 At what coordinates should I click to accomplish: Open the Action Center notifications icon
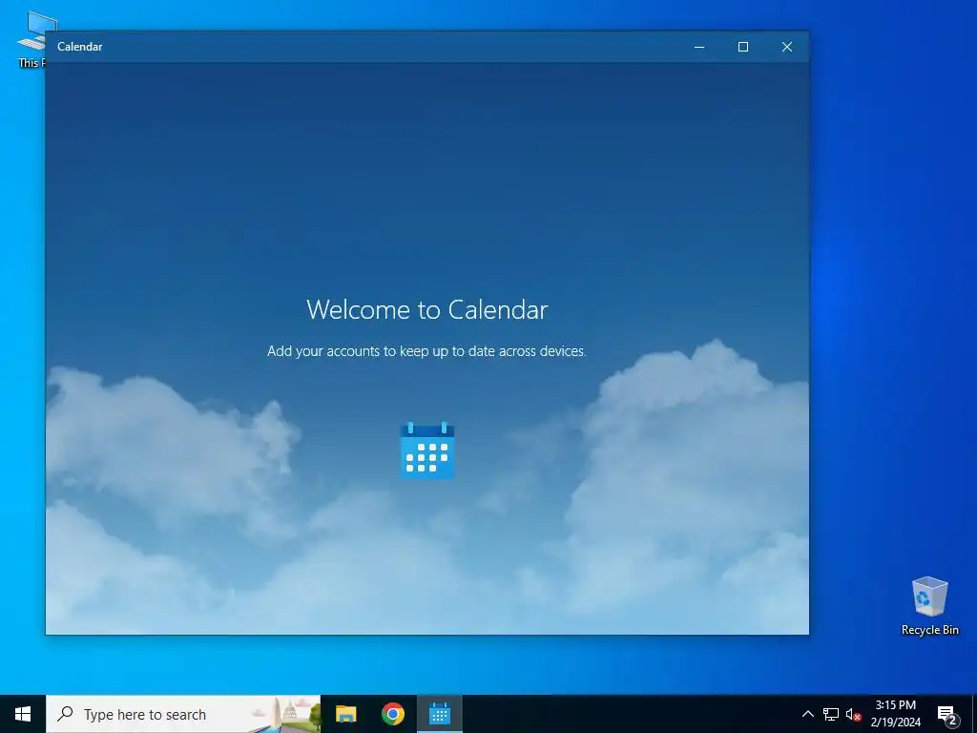coord(947,714)
